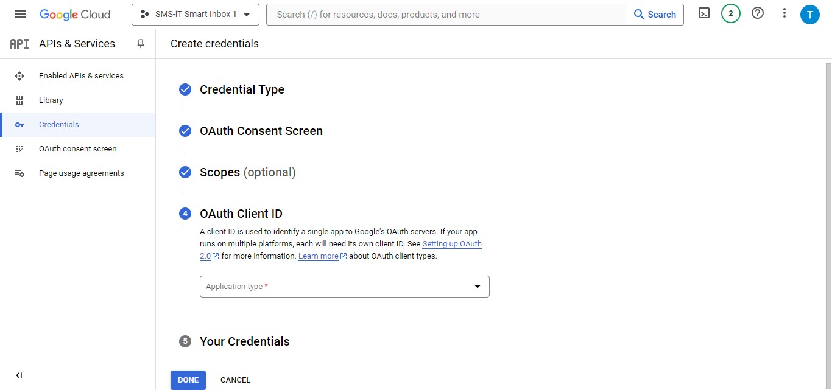Open the main navigation hamburger menu
832x390 pixels.
click(21, 14)
